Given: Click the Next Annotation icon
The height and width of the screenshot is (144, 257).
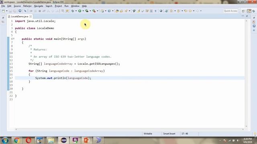Looking at the screenshot, I should click(x=171, y=11).
